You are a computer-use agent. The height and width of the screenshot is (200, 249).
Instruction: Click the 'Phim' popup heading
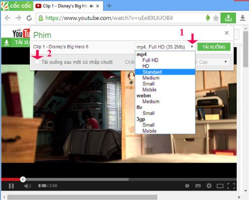tap(42, 35)
